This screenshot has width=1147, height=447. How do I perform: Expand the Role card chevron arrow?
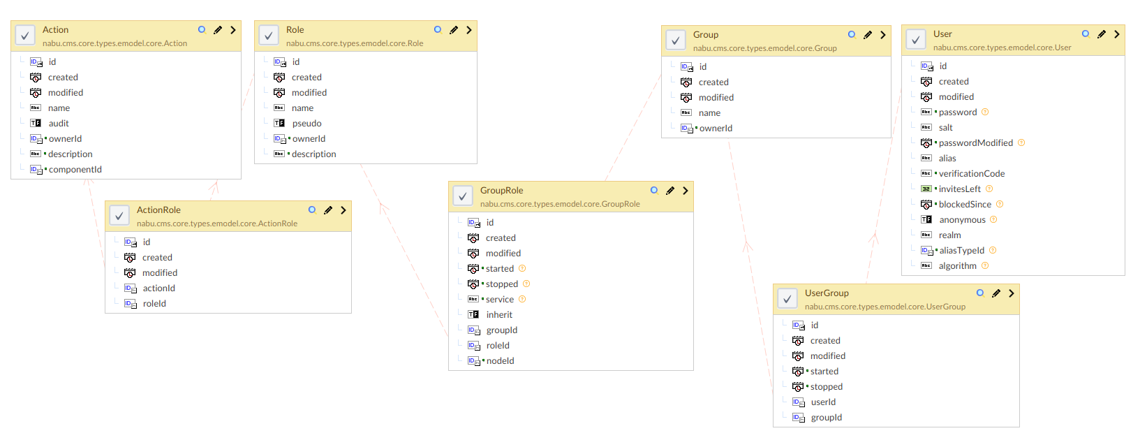tap(469, 30)
